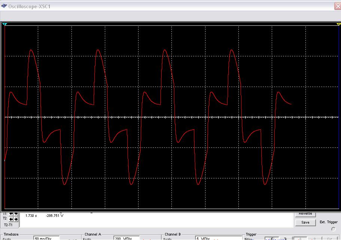Screen dimensions: 341x240
Task: Move cursor T2 right with arrow
Action: 16,219
